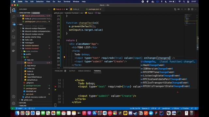Open reportWebVitals.js in the file tree
The width and height of the screenshot is (209, 117).
pyautogui.click(x=34, y=77)
